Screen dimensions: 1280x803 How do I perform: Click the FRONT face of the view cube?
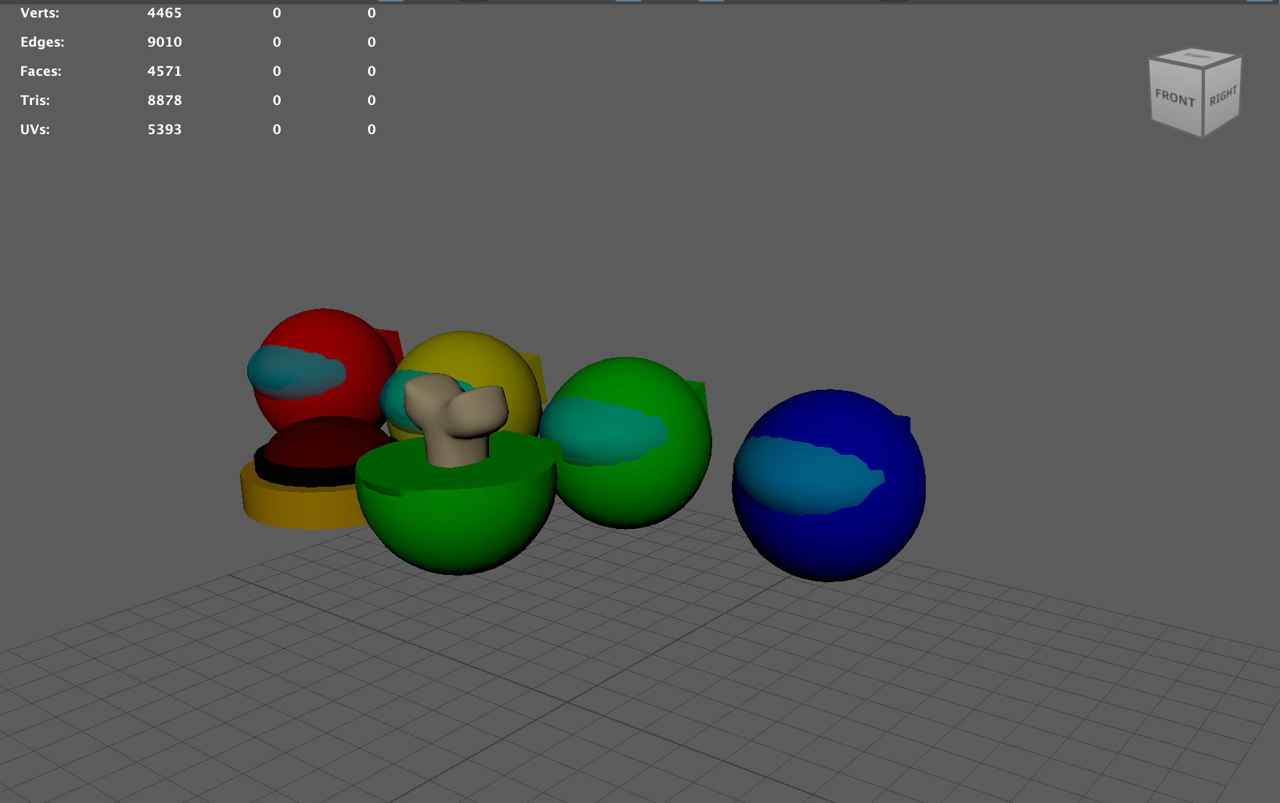point(1175,98)
